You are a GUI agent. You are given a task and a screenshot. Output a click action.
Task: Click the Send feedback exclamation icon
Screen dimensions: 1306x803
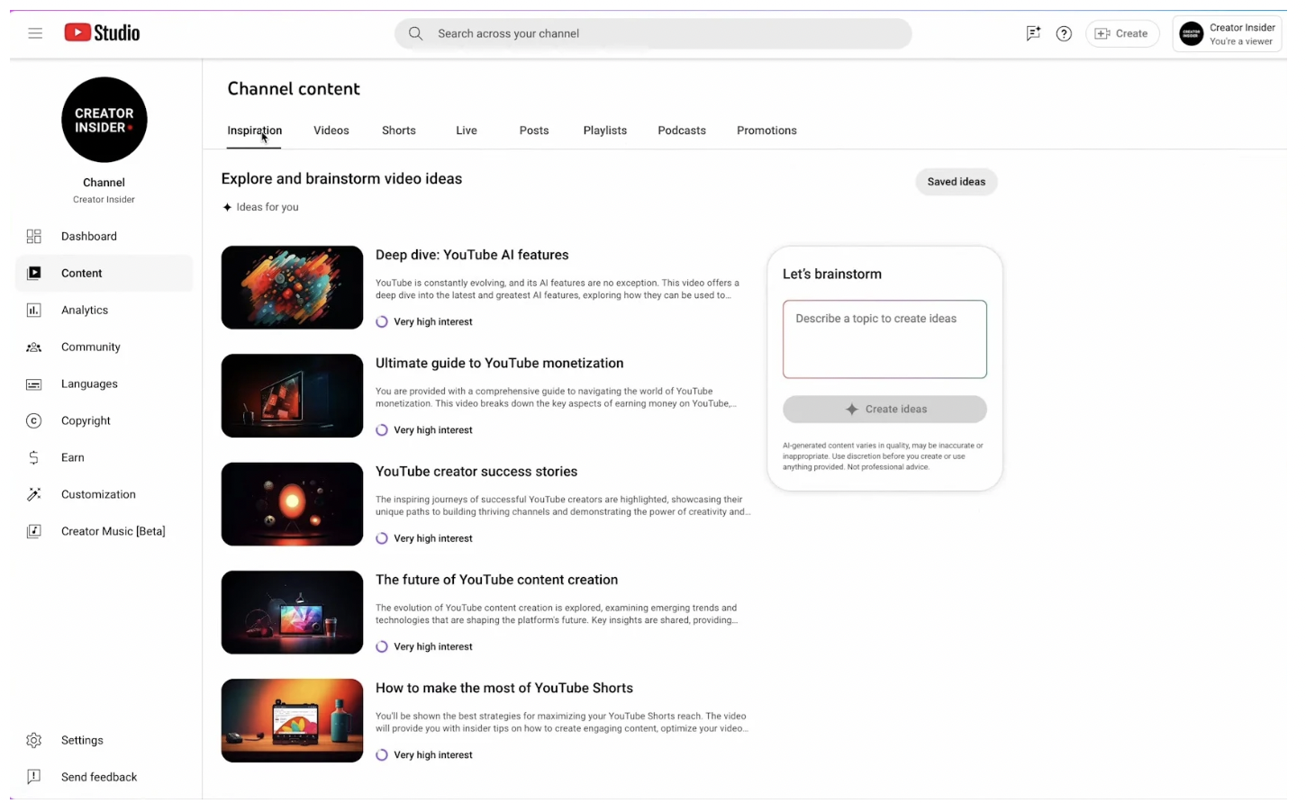tap(34, 777)
